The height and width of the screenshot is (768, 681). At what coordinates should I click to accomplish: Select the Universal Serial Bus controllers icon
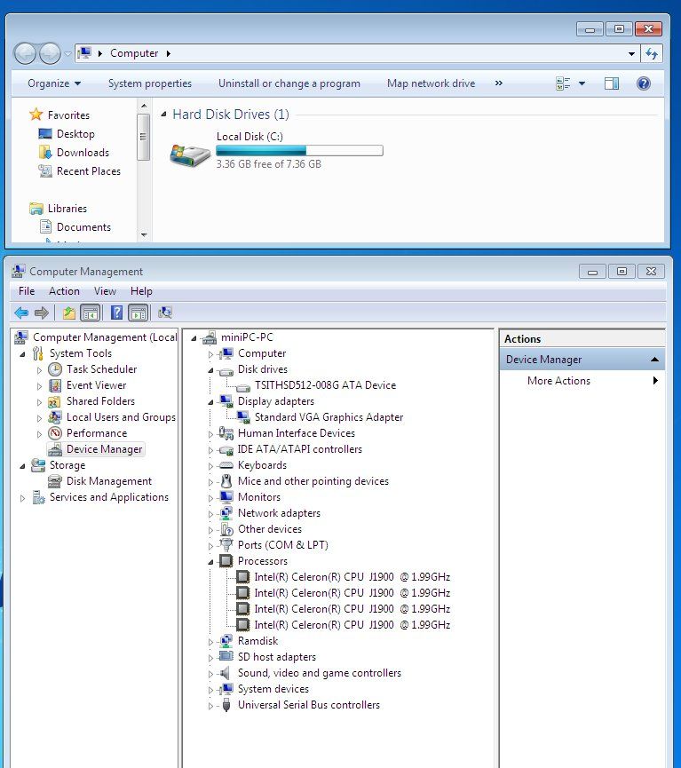point(226,705)
